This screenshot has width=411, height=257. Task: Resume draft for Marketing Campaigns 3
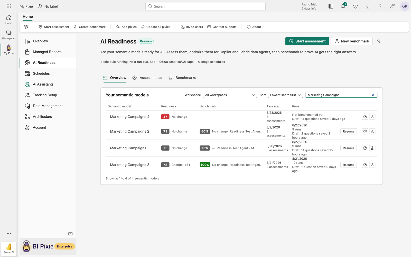[349, 165]
